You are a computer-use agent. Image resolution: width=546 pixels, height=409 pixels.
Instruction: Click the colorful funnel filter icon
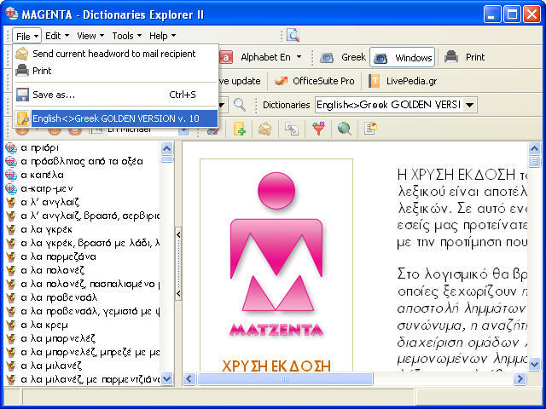point(318,129)
